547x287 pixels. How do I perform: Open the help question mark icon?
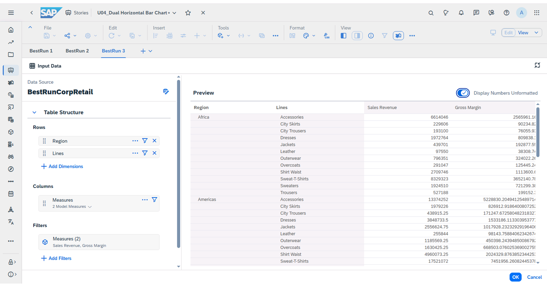pos(506,13)
